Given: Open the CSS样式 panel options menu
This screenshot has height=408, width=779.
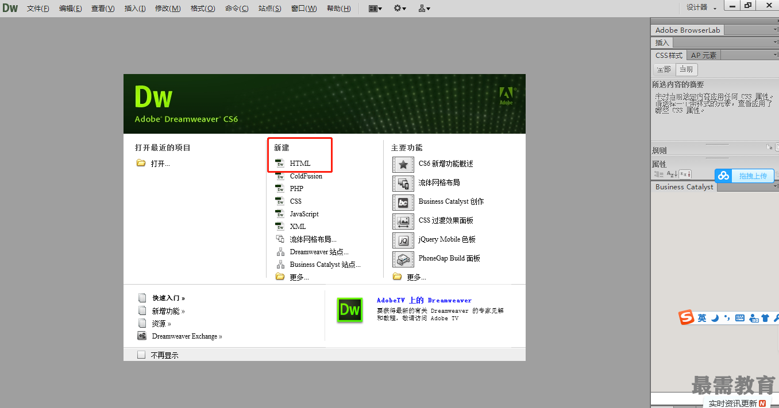Looking at the screenshot, I should [776, 55].
